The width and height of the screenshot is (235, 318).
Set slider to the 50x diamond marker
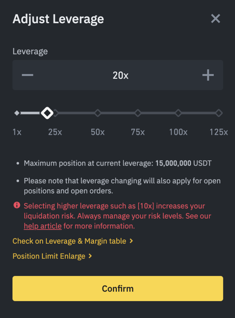point(97,113)
